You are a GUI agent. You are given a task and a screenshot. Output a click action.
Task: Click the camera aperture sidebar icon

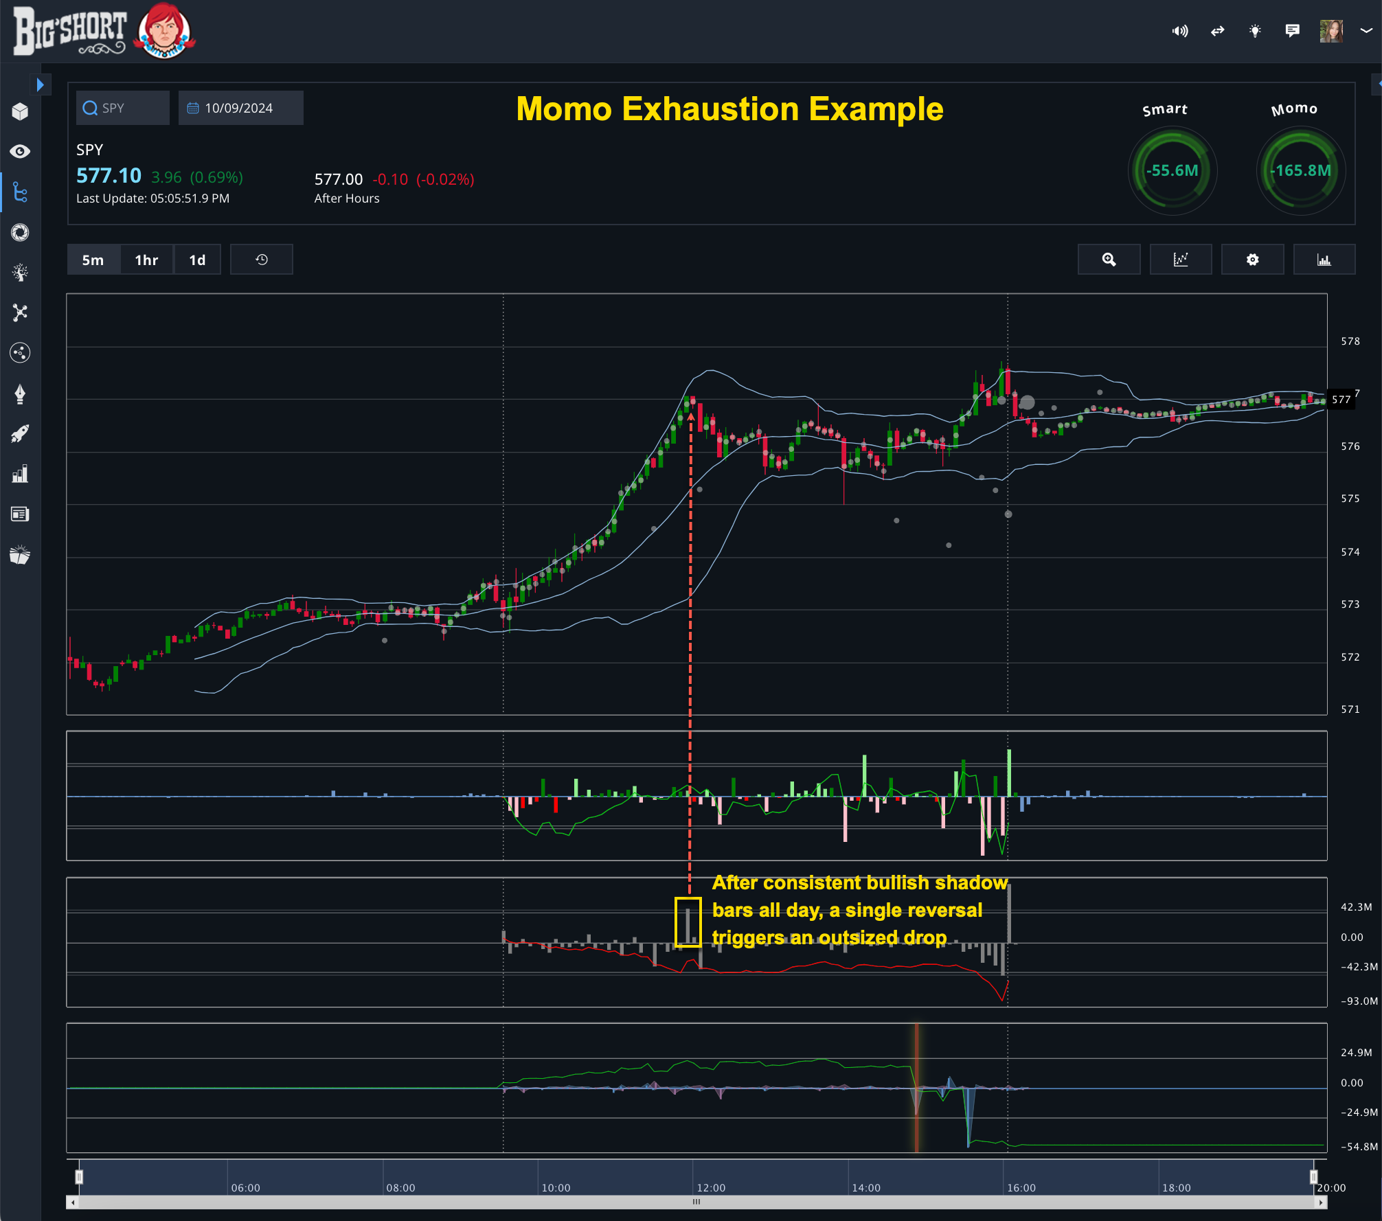pyautogui.click(x=20, y=232)
